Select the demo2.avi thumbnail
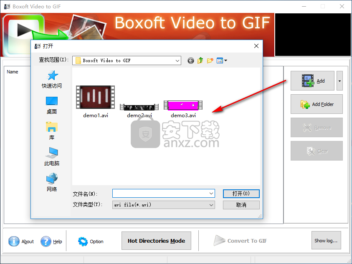 (x=139, y=107)
